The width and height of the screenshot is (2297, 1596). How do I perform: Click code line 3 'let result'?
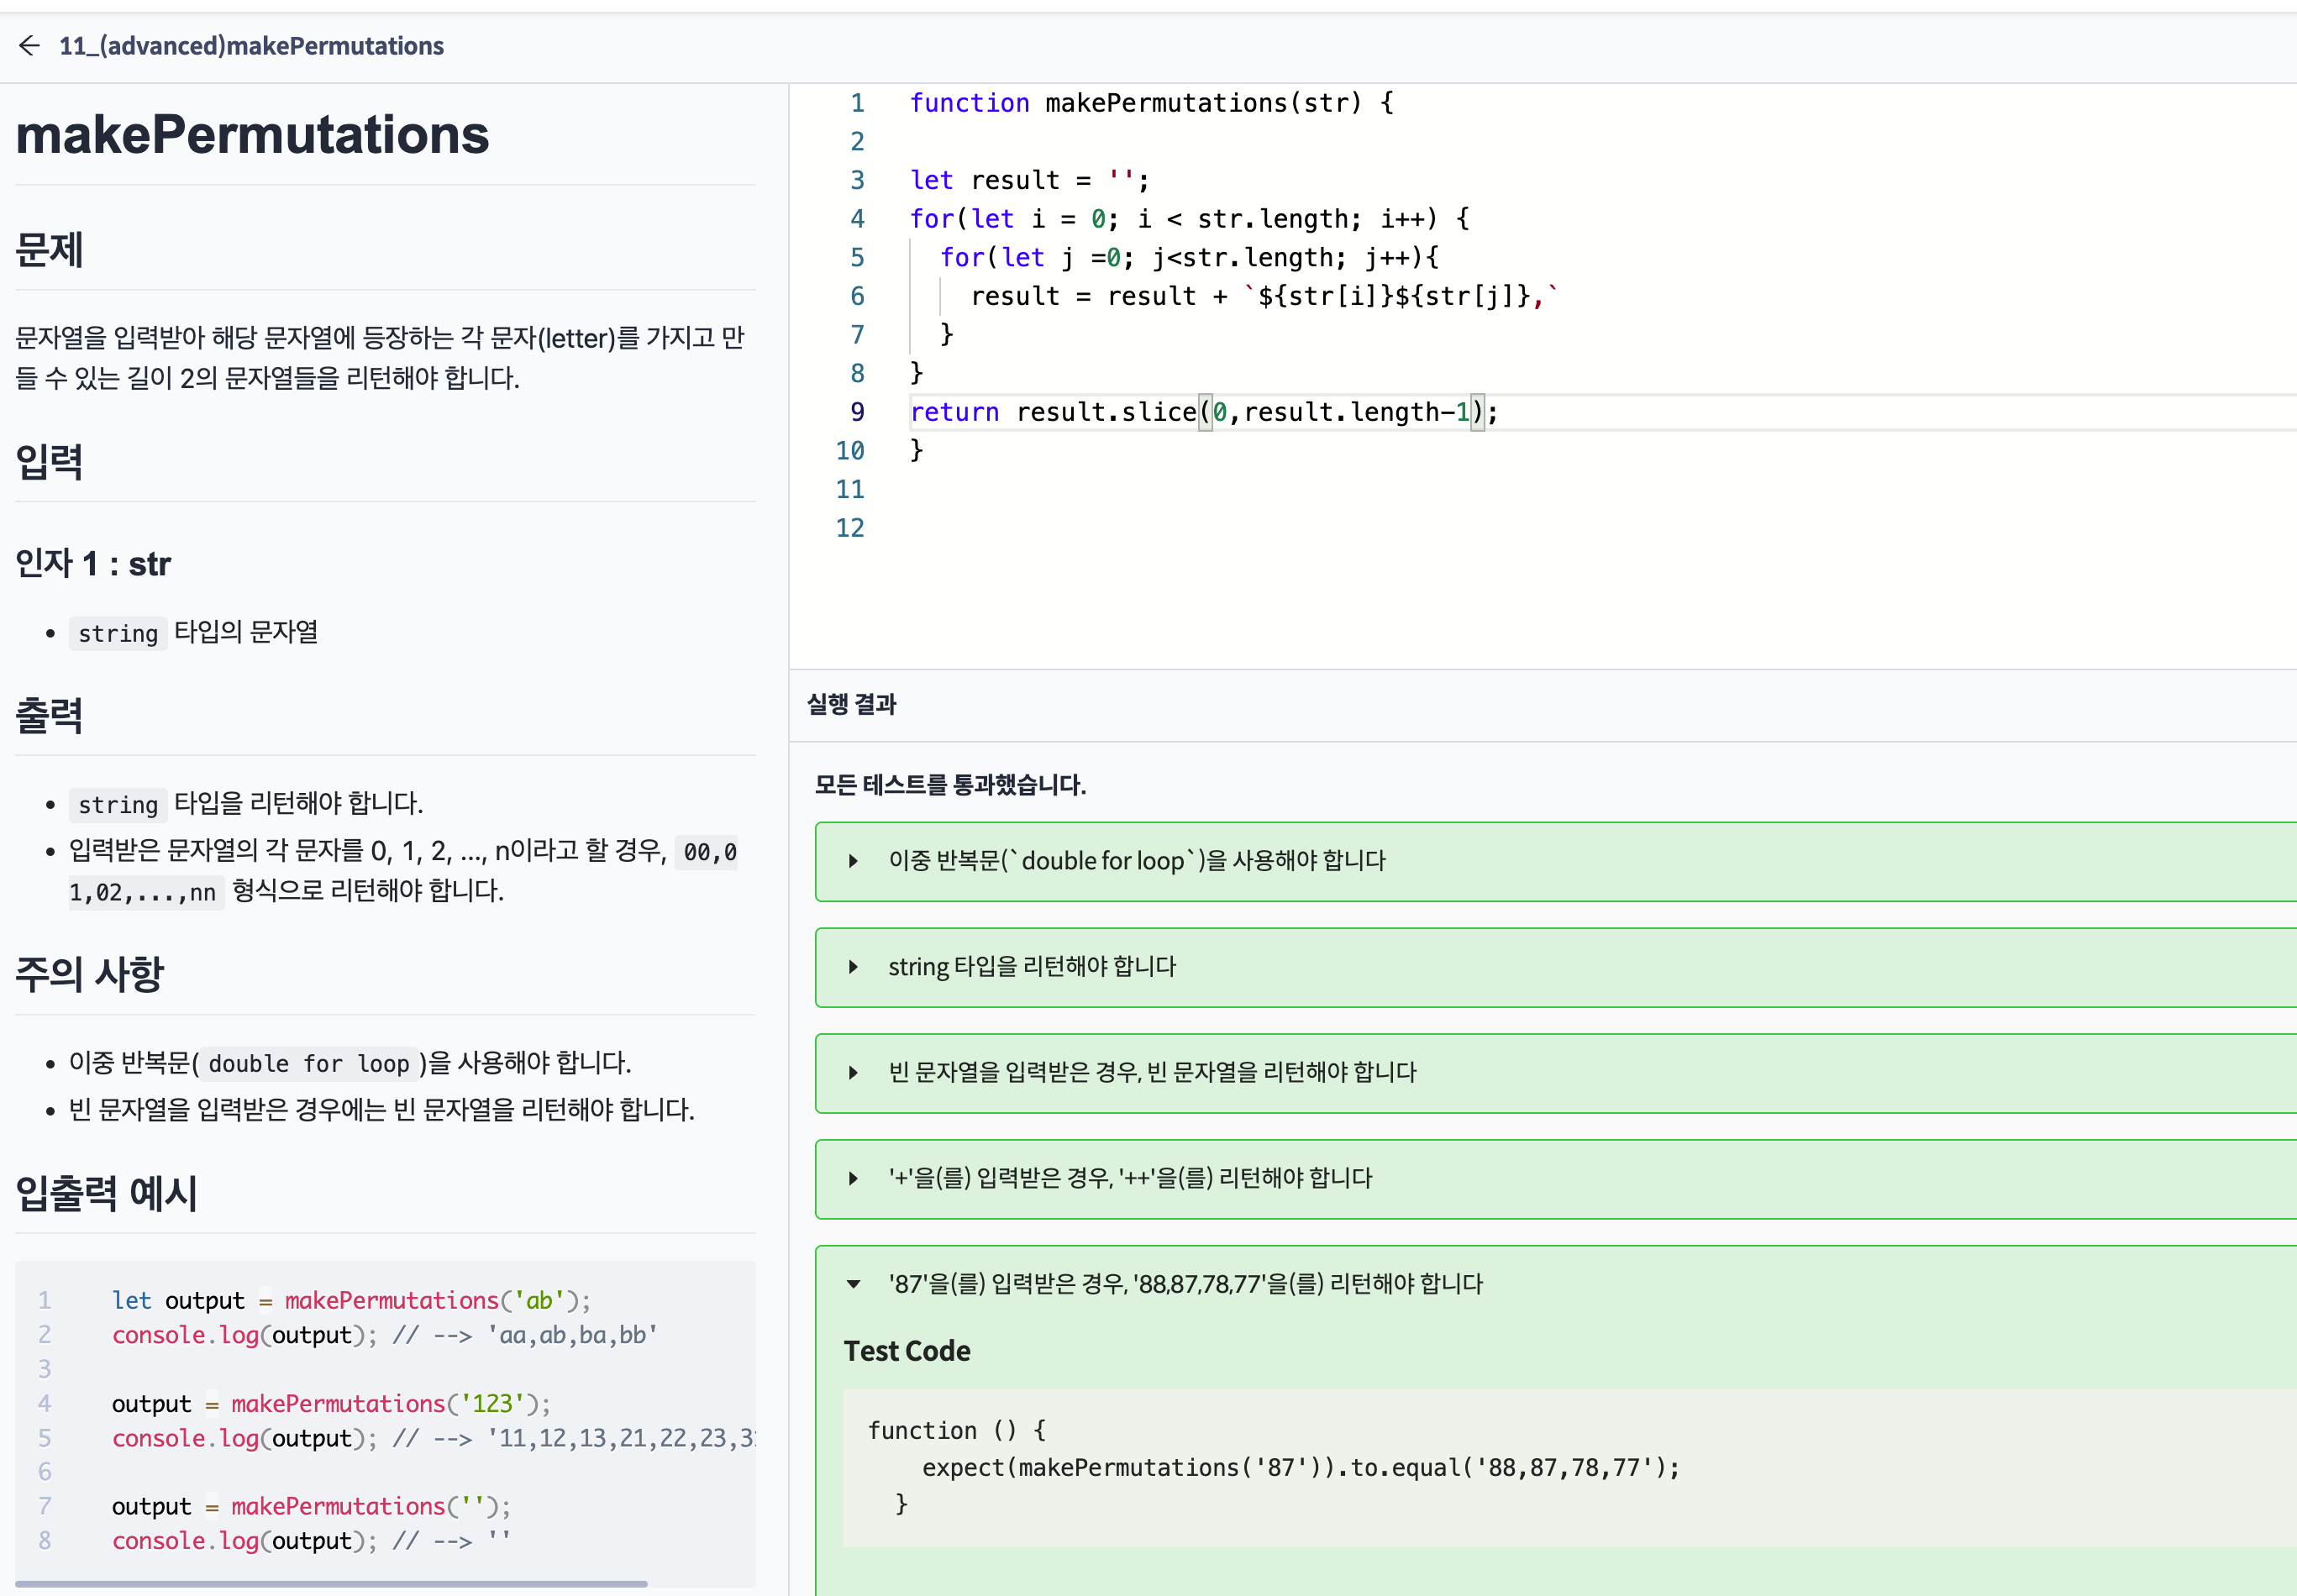pyautogui.click(x=1029, y=180)
